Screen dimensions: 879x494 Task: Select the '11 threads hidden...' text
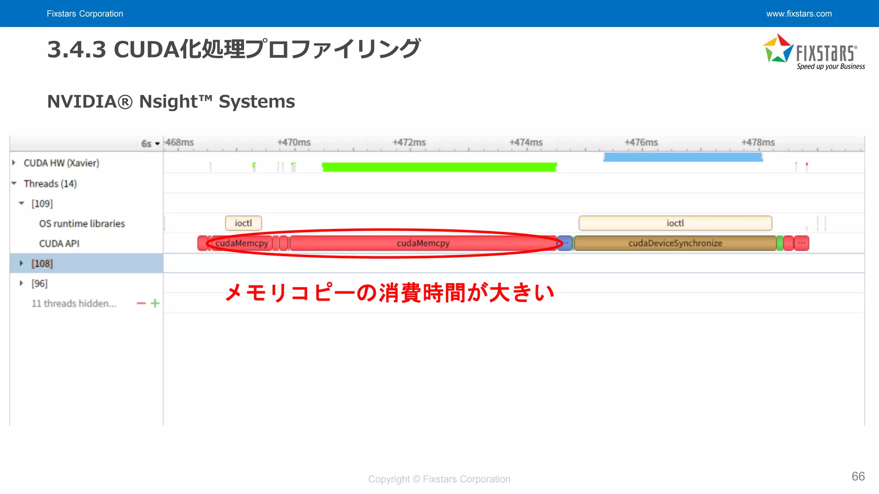pos(74,304)
